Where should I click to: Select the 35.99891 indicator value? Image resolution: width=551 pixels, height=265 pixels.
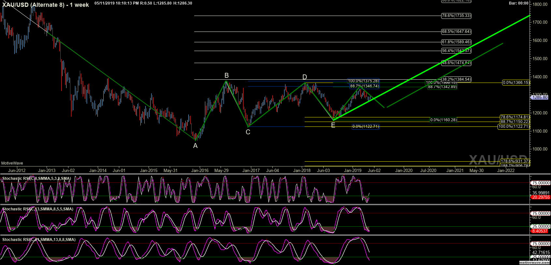pos(541,193)
